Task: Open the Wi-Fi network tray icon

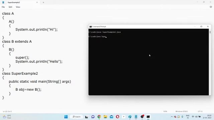Action: tap(193, 117)
